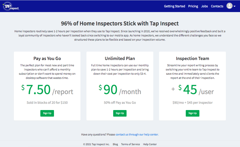View the Terms of Service

click(x=130, y=144)
